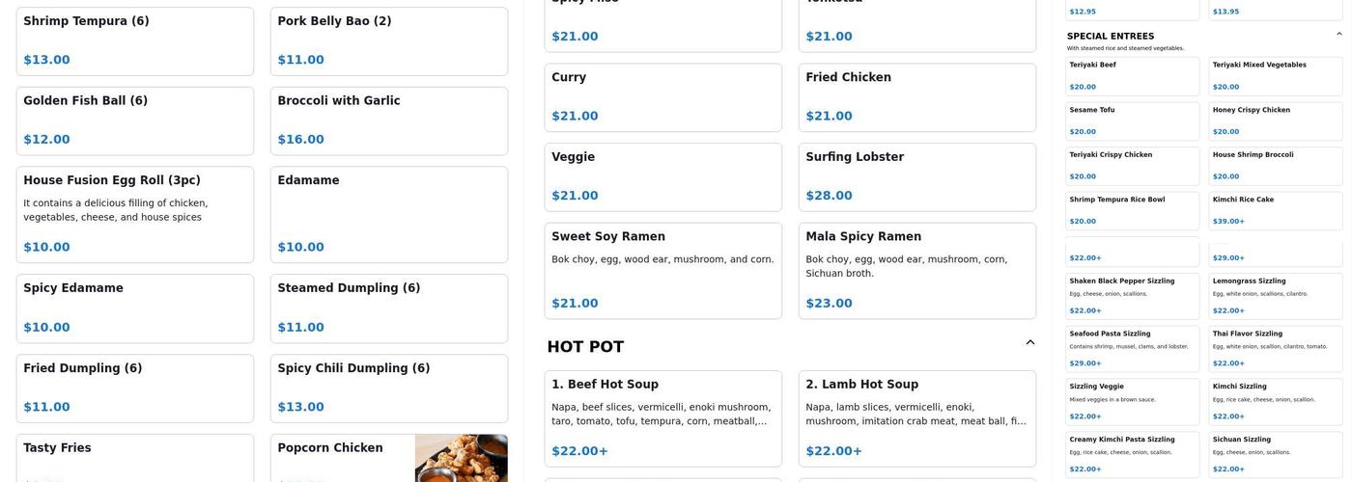Open 2. Lamb Hot Soup item
1352x482 pixels.
916,418
